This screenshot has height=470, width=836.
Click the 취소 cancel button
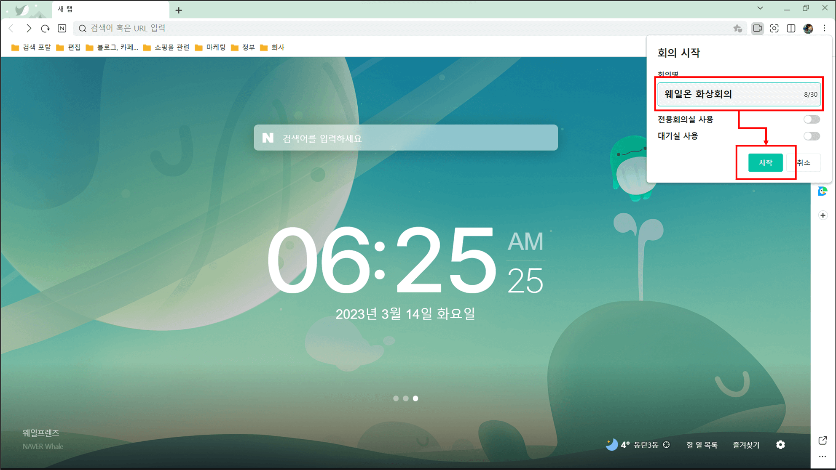click(x=804, y=163)
